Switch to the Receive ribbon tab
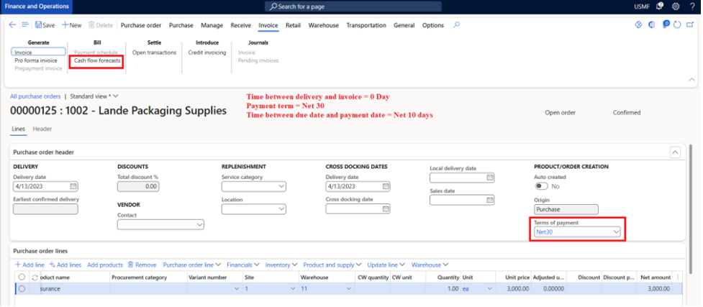Viewport: 703px width, 307px height. (241, 25)
